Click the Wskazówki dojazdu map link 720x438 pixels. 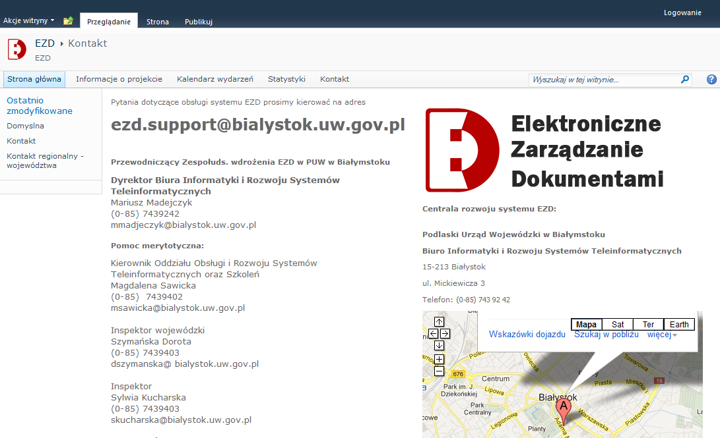click(x=527, y=335)
